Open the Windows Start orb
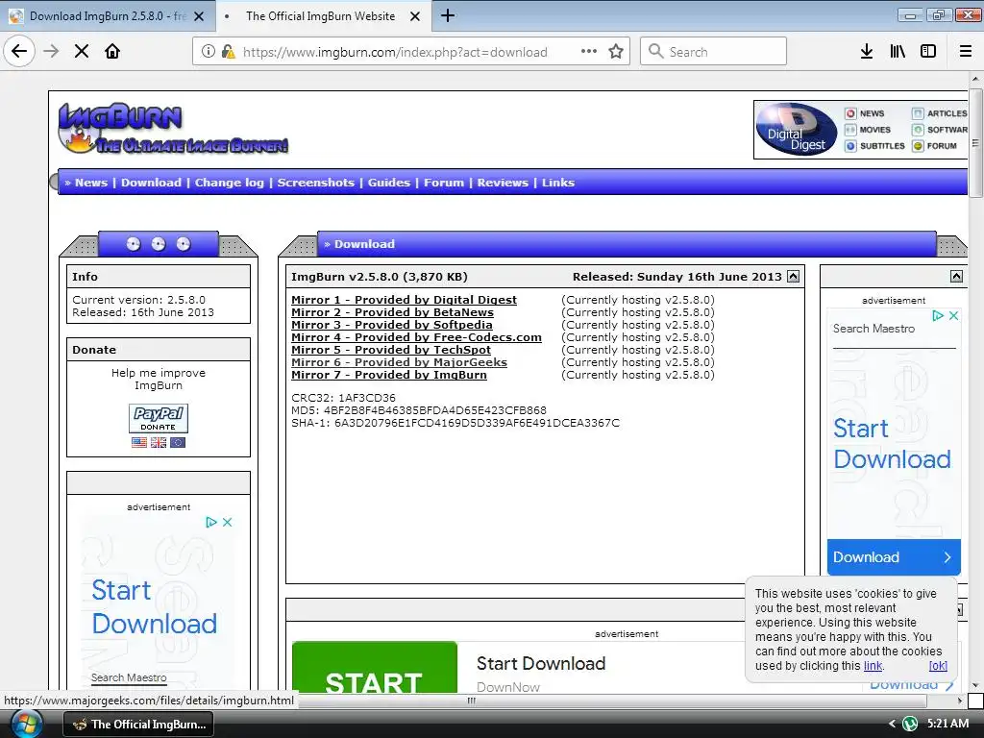984x738 pixels. click(x=25, y=724)
